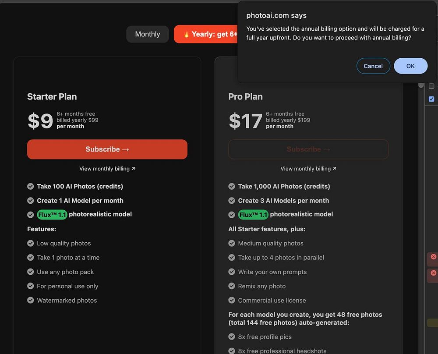Cancel the annual billing dialog

(373, 66)
